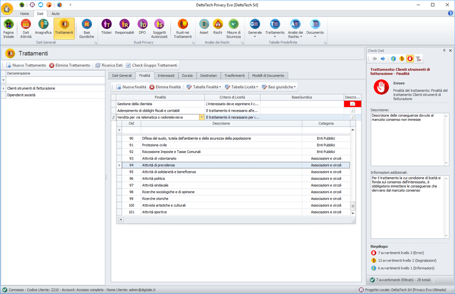Image resolution: width=455 pixels, height=294 pixels.
Task: Pin the Check Dati panel
Action: click(444, 50)
